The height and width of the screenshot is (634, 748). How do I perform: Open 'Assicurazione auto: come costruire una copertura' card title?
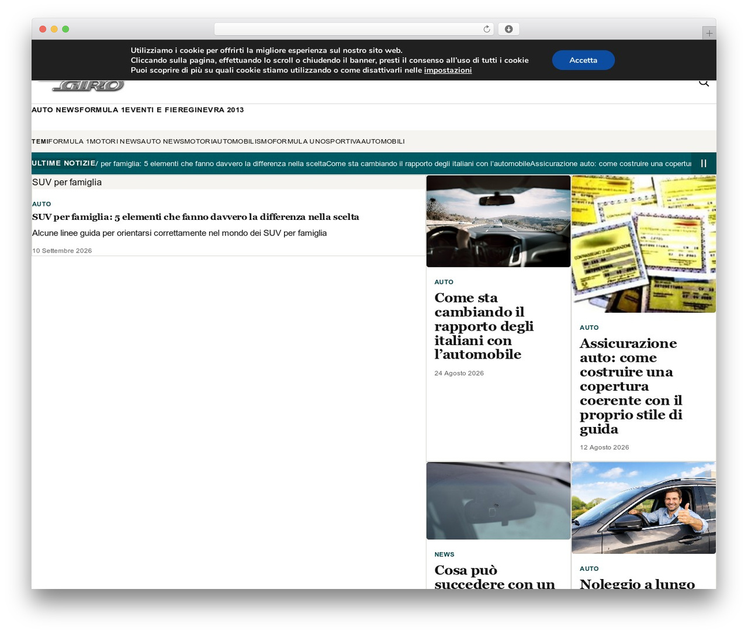(x=631, y=386)
